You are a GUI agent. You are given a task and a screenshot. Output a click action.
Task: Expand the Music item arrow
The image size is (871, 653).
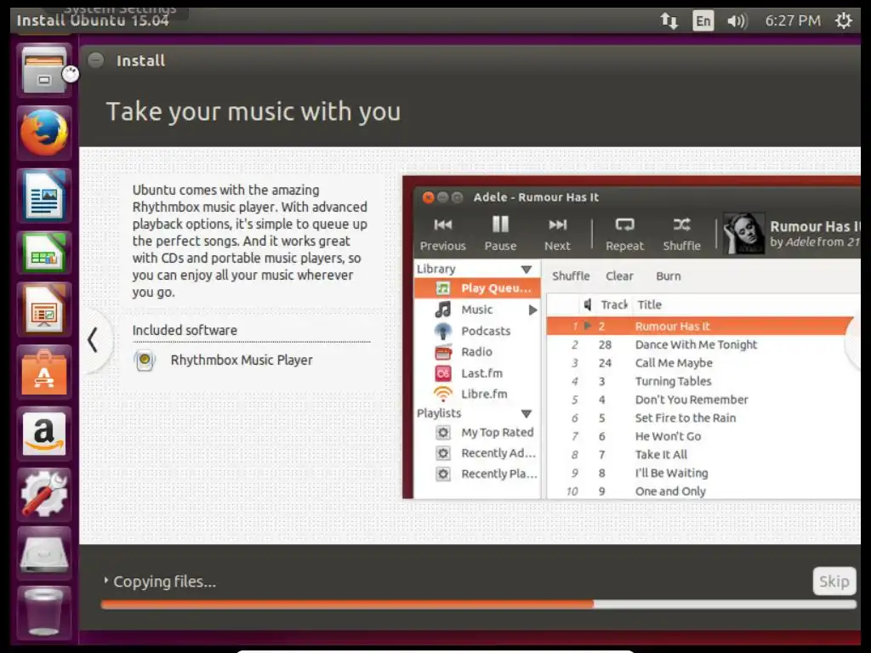(x=532, y=309)
